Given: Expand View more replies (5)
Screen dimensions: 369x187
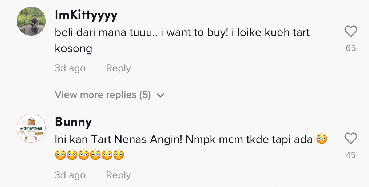Looking at the screenshot, I should 103,95.
